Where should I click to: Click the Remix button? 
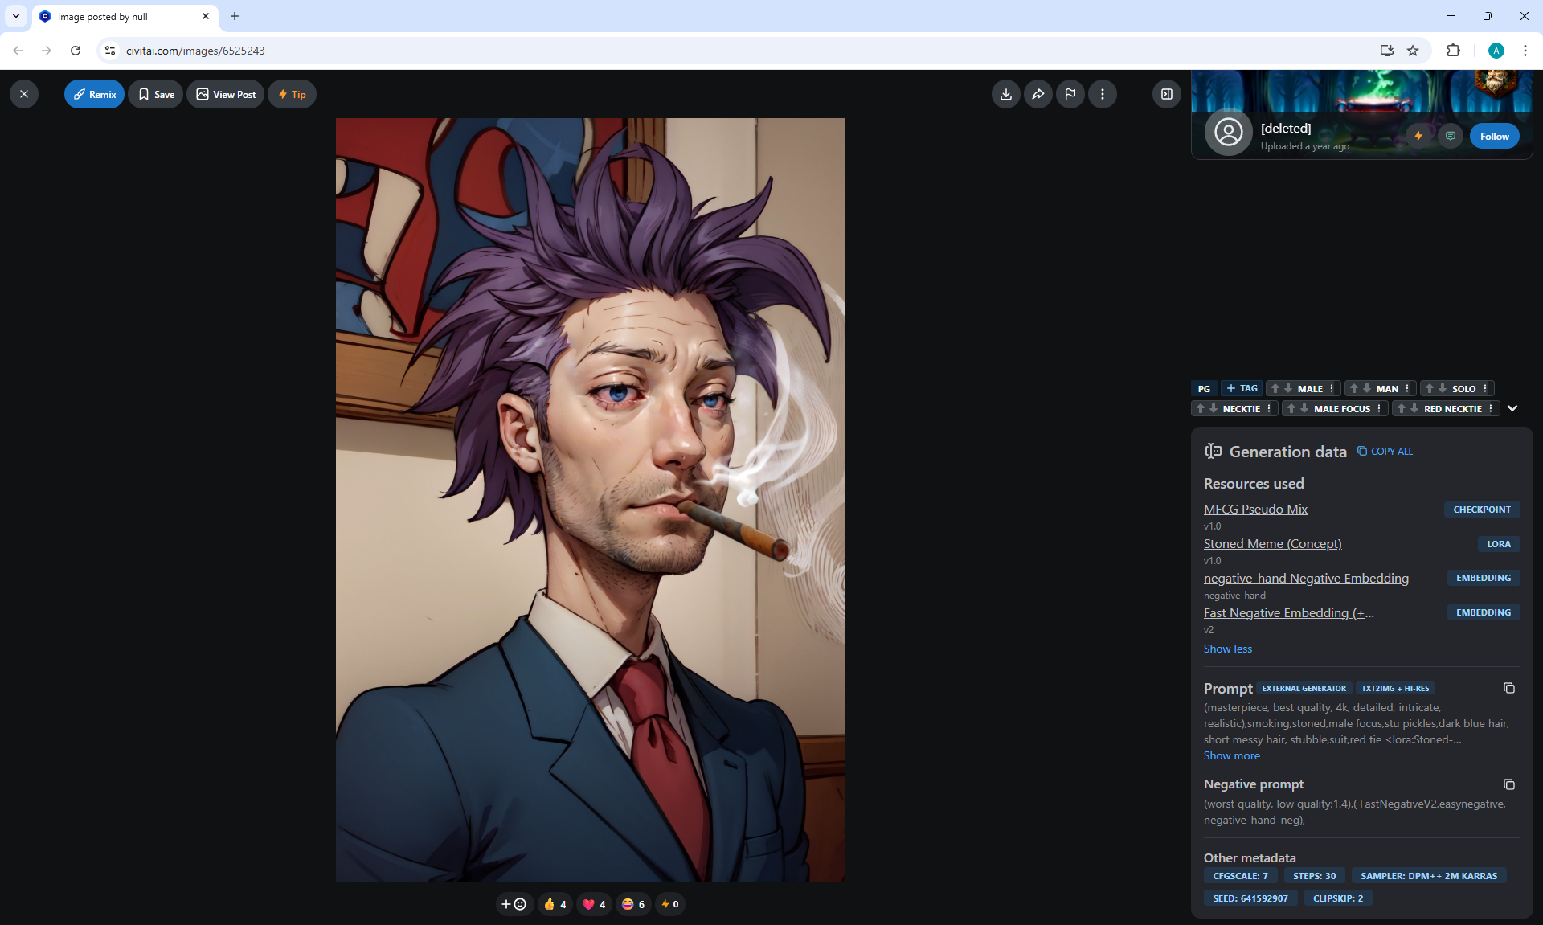point(94,95)
